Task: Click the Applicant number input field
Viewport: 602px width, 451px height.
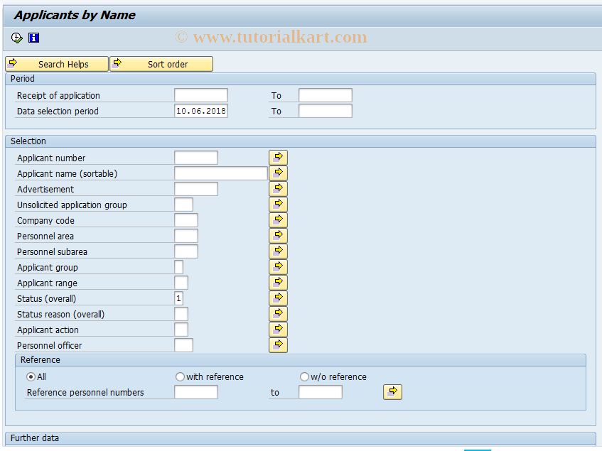Action: (x=195, y=158)
